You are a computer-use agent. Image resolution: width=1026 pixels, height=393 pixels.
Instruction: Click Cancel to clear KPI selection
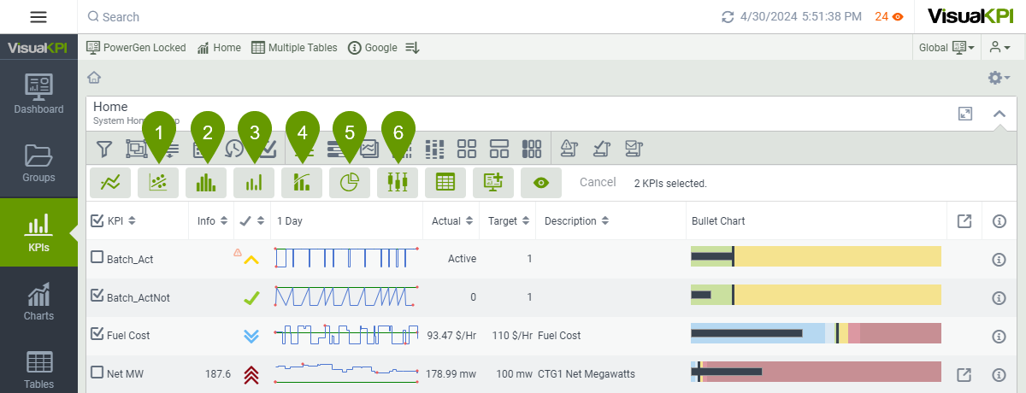click(598, 182)
